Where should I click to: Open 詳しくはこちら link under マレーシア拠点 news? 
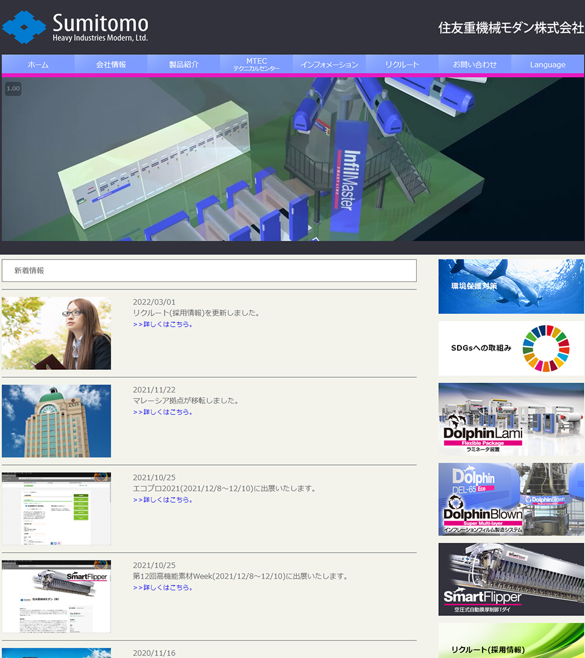click(163, 412)
